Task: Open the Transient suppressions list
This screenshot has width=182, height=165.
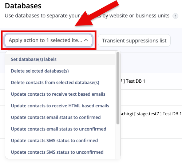Action: tap(134, 41)
